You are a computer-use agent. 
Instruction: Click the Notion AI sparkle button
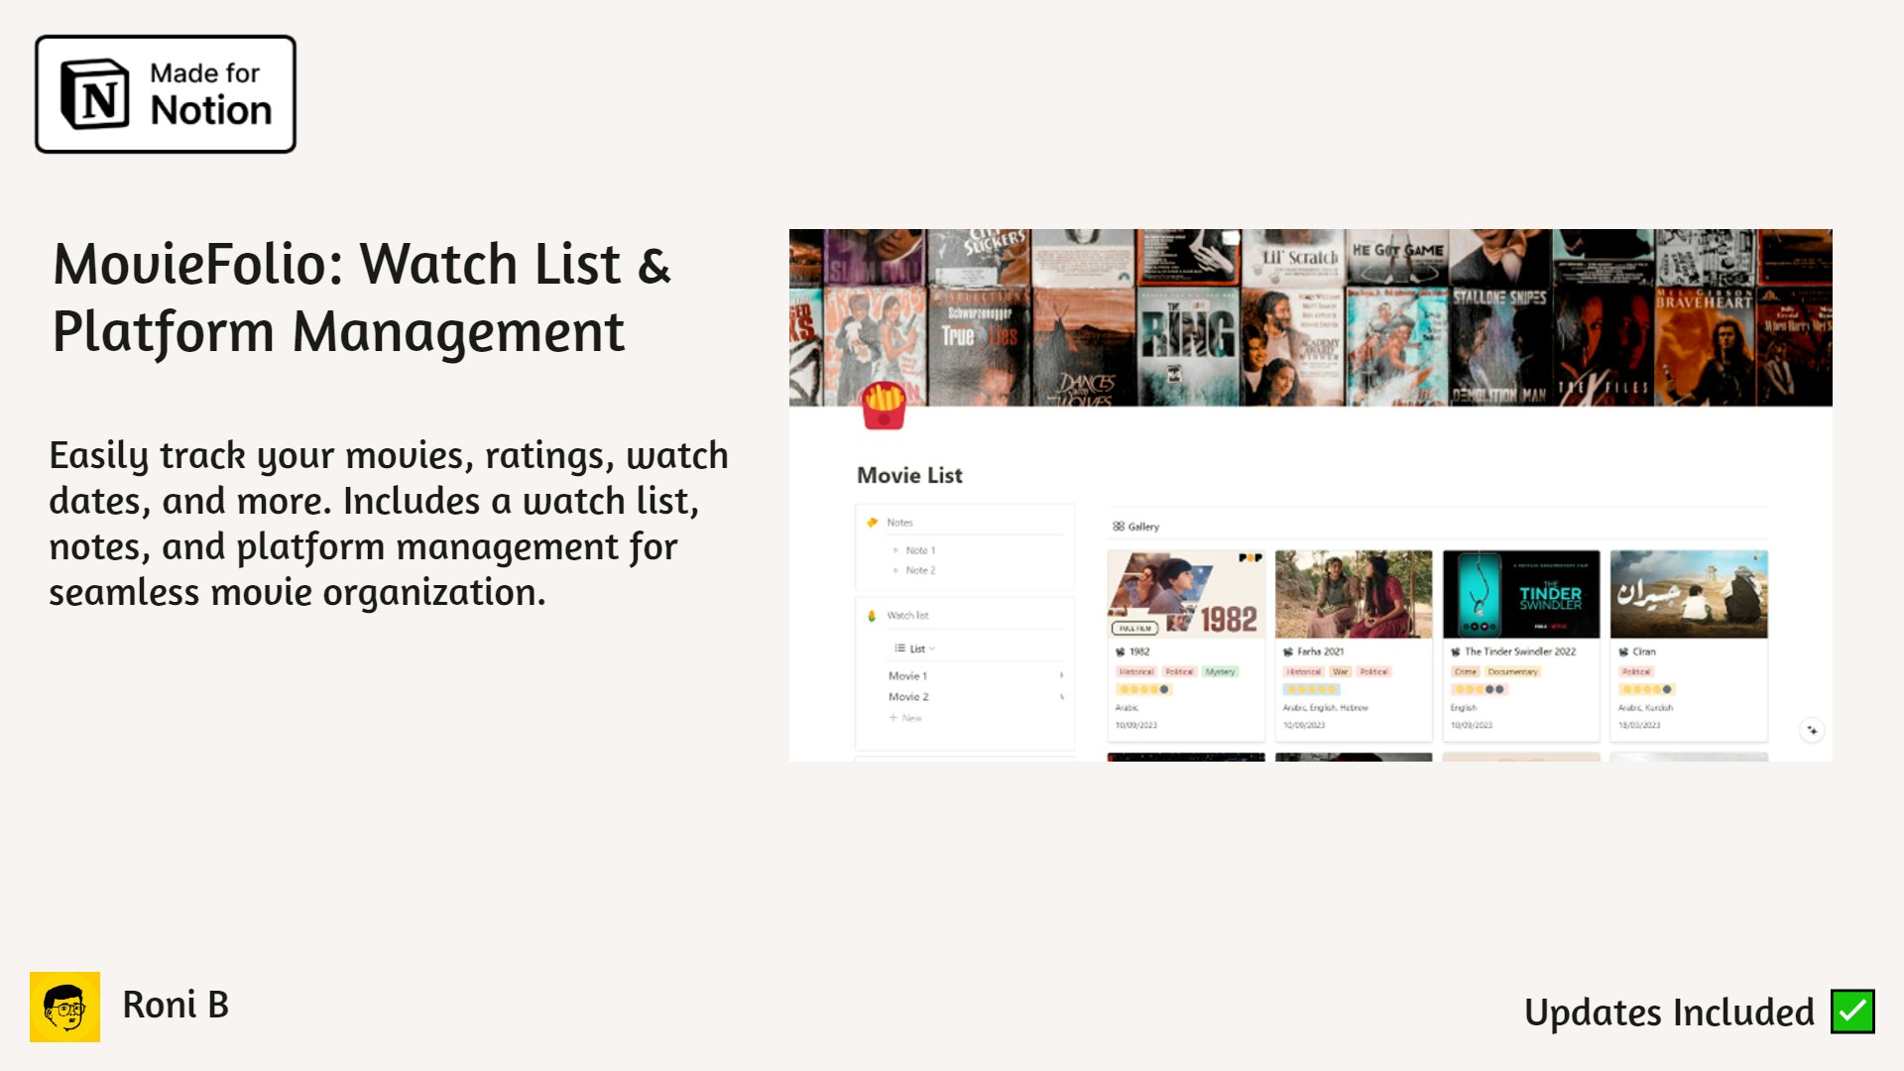(1812, 730)
